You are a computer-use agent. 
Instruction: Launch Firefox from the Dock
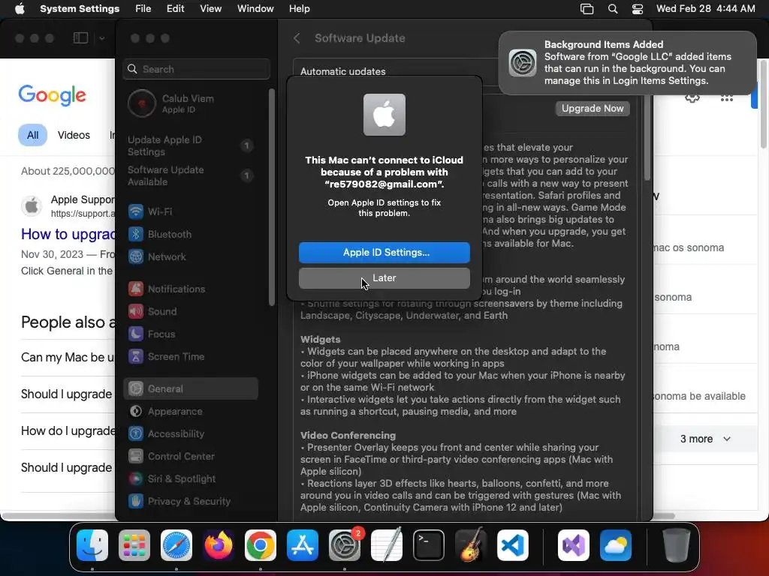tap(219, 545)
